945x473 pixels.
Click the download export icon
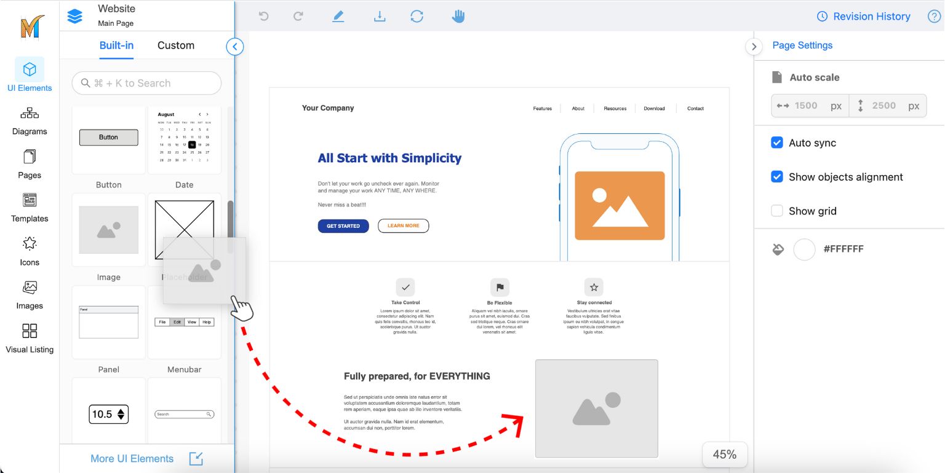380,17
